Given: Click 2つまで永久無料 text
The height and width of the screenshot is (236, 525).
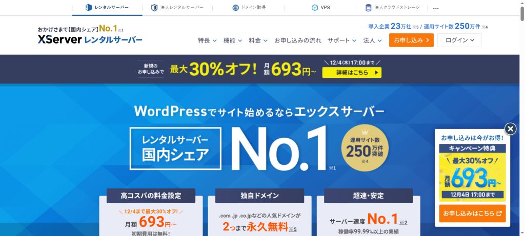Looking at the screenshot, I should (255, 228).
